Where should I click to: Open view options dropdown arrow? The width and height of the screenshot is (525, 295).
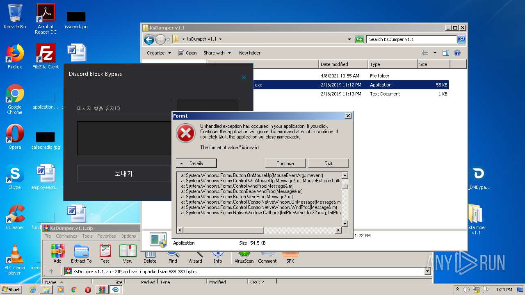click(435, 53)
